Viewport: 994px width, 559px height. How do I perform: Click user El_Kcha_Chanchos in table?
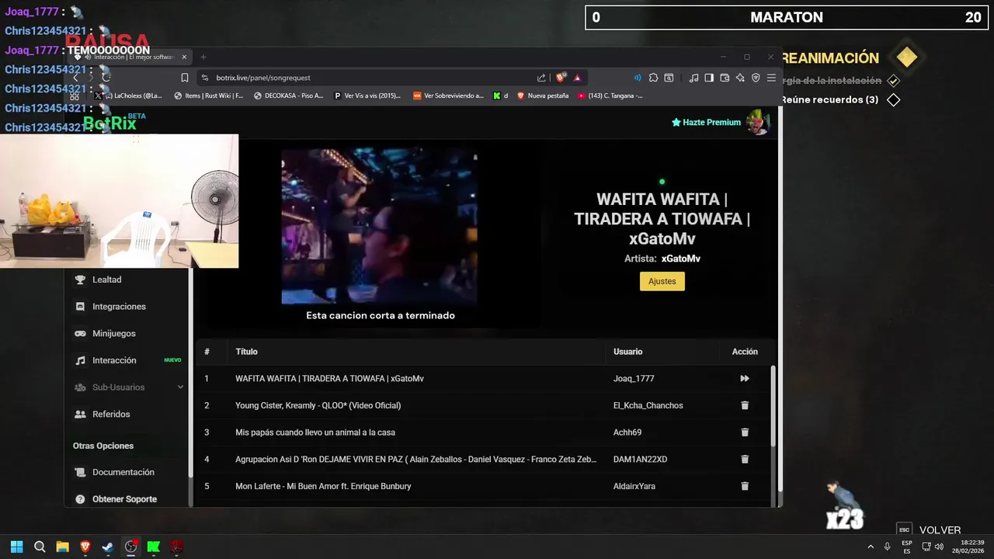pyautogui.click(x=648, y=405)
